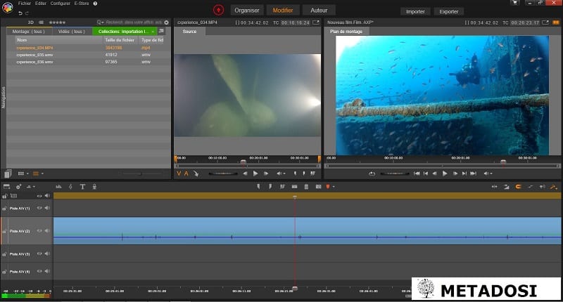Click the treble clef music icon
563x302 pixels.
(x=70, y=187)
